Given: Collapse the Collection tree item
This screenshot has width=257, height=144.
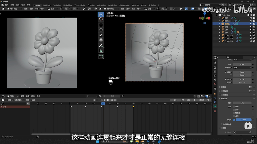Looking at the screenshot, I should 217,15.
